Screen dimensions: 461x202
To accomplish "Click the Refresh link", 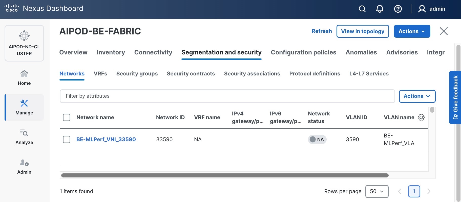I will tap(322, 31).
